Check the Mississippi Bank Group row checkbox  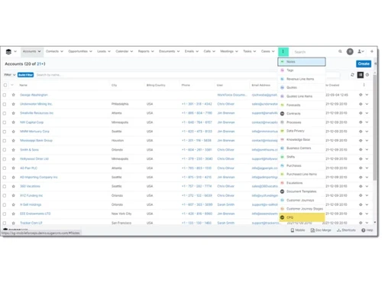coord(5,141)
